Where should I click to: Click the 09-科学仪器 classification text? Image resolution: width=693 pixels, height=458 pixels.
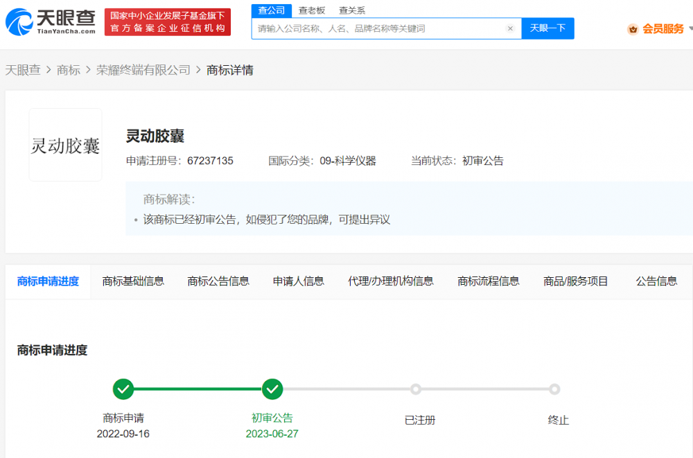[348, 161]
